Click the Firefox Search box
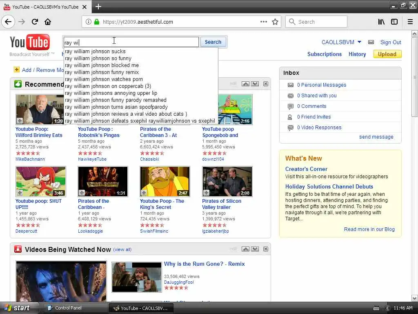This screenshot has width=418, height=314. [316, 22]
